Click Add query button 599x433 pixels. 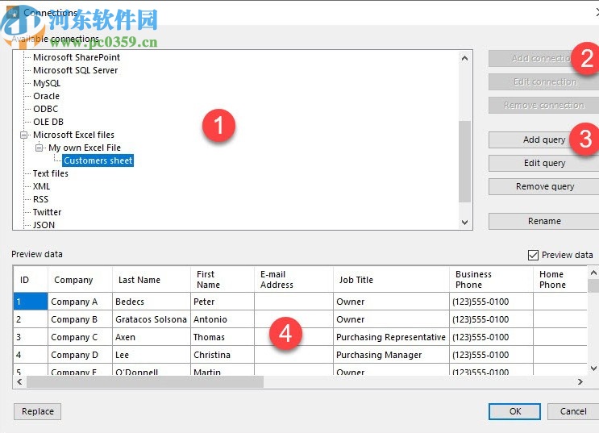click(545, 139)
